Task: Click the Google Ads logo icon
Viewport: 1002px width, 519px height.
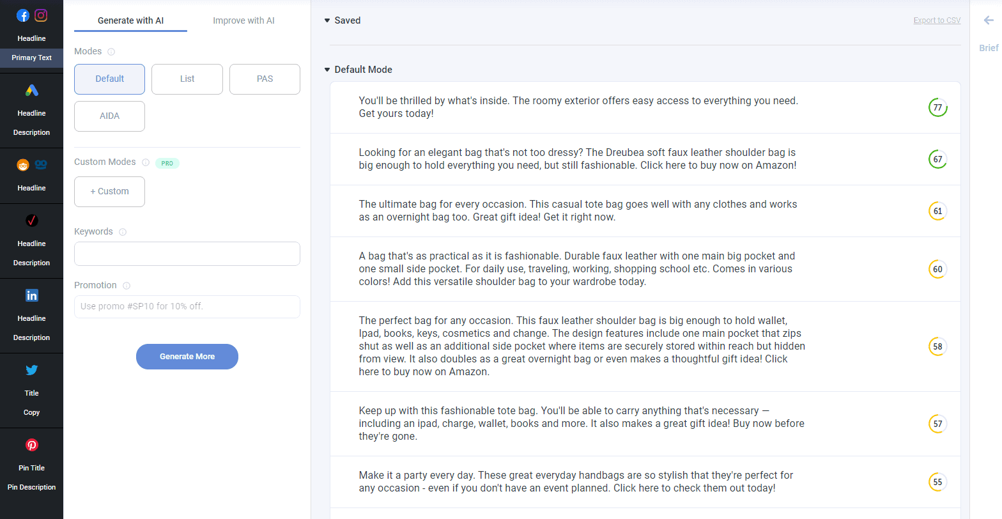Action: tap(32, 90)
